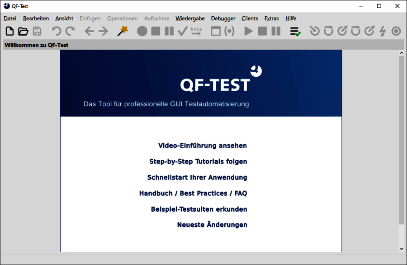View Neueste Änderungen link

[x=212, y=224]
